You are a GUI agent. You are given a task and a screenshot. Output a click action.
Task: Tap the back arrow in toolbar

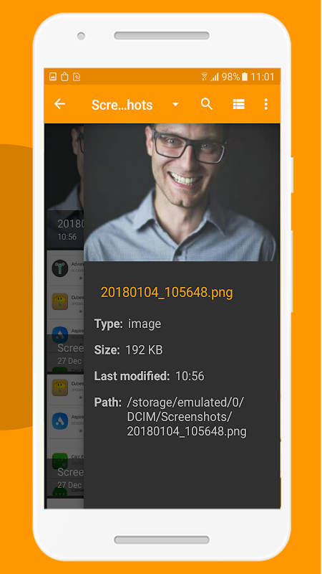coord(60,104)
